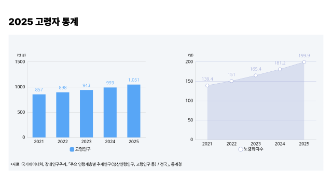Screen dimensions: 332x186
Task: Click the 2024 data point on the line chart
Action: click(x=280, y=69)
